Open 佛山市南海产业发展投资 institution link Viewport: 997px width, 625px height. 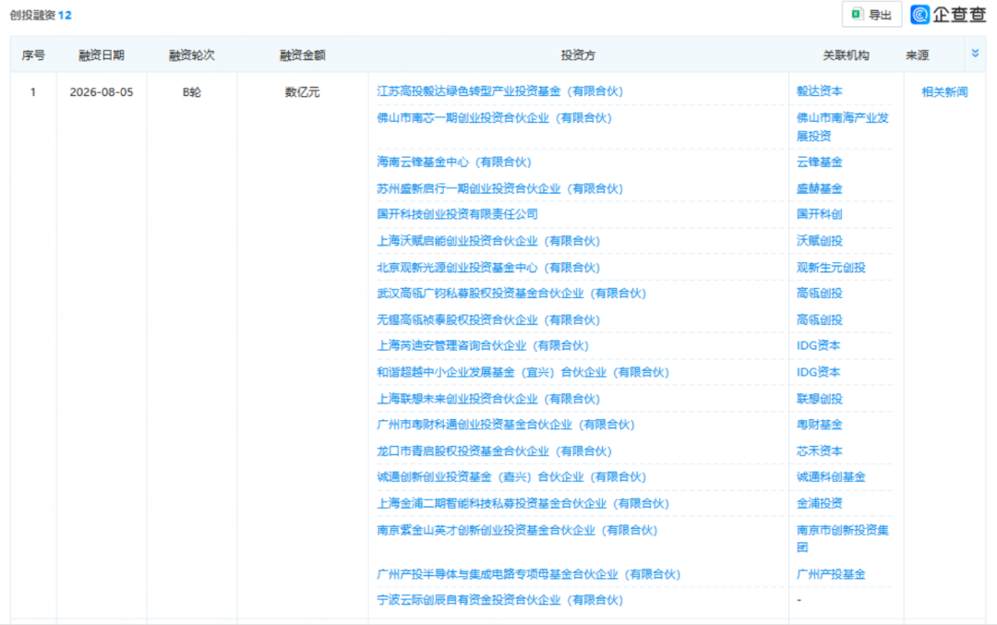point(843,126)
